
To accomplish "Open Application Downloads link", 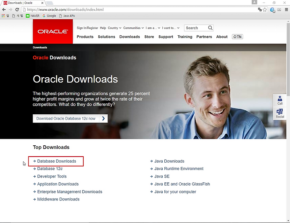I will click(x=58, y=184).
